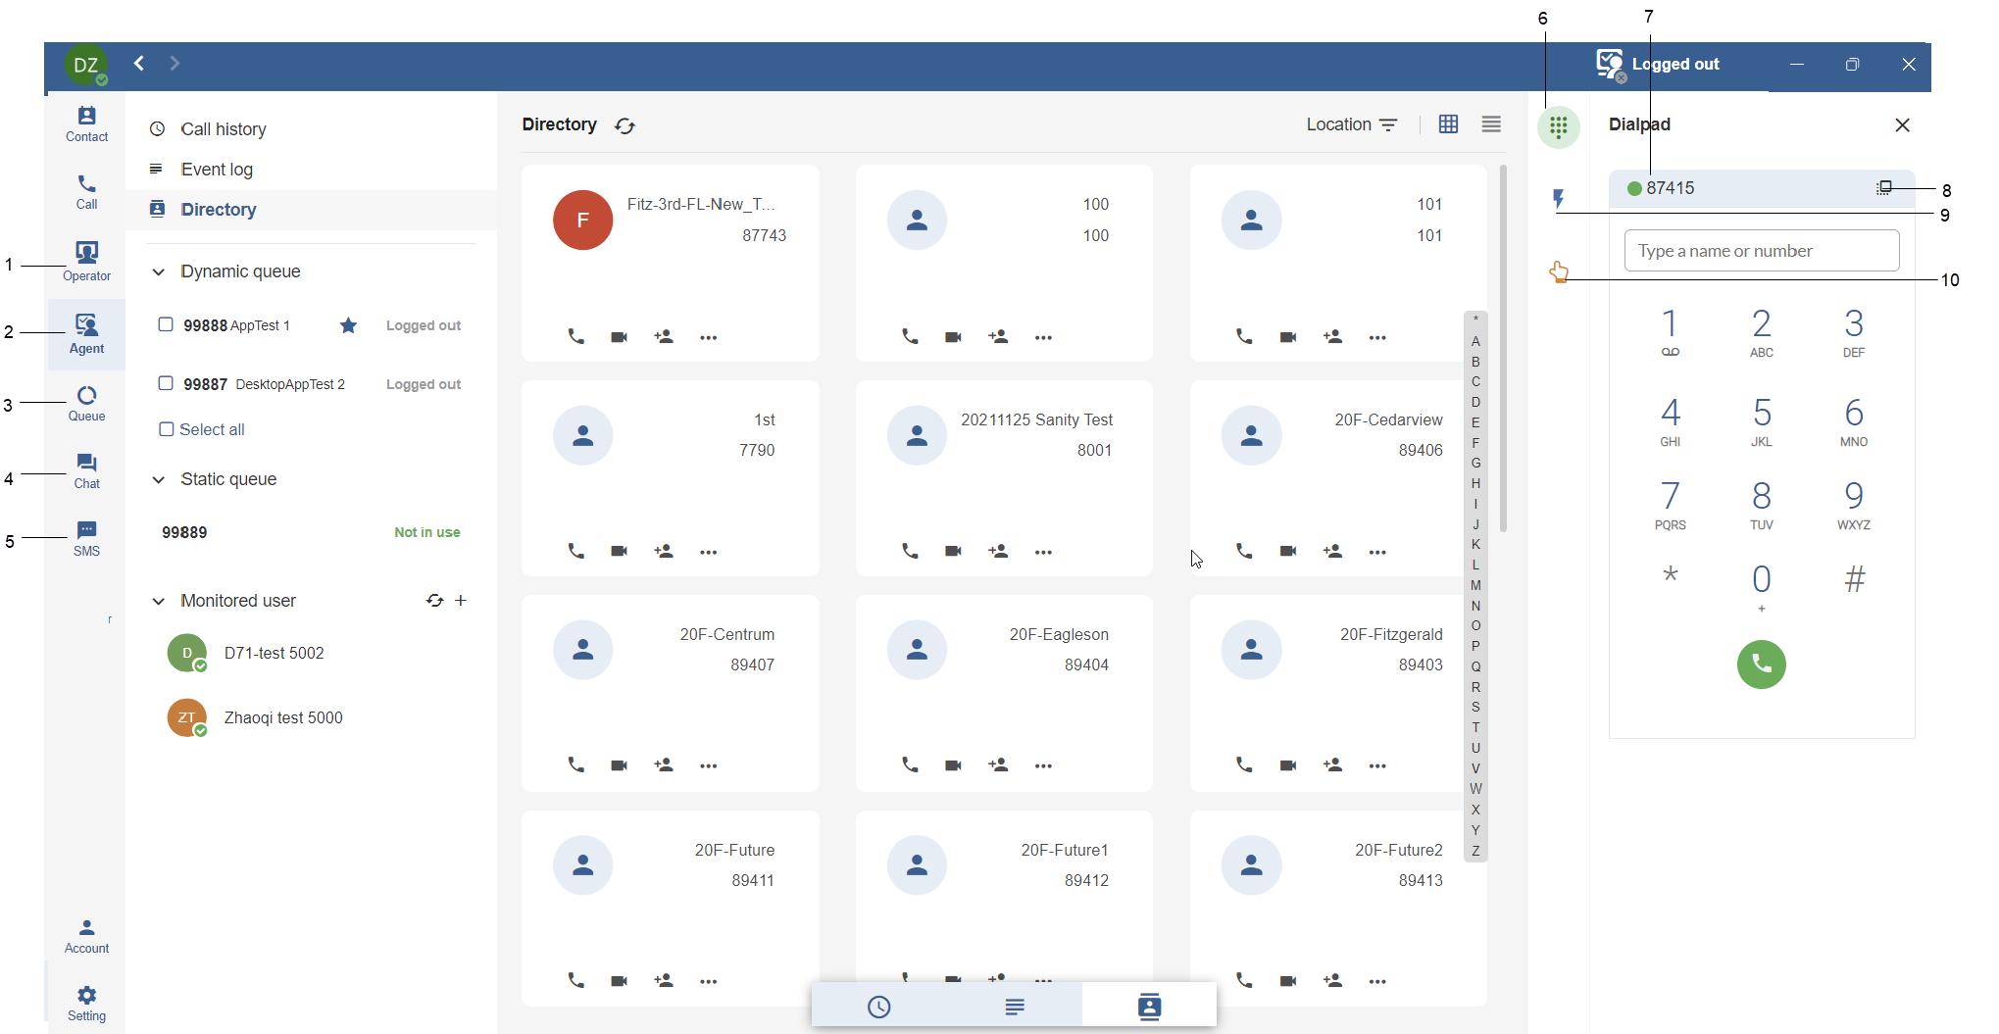This screenshot has width=1999, height=1034.
Task: Check the 99888 AppTest 1 queue checkbox
Action: [165, 324]
